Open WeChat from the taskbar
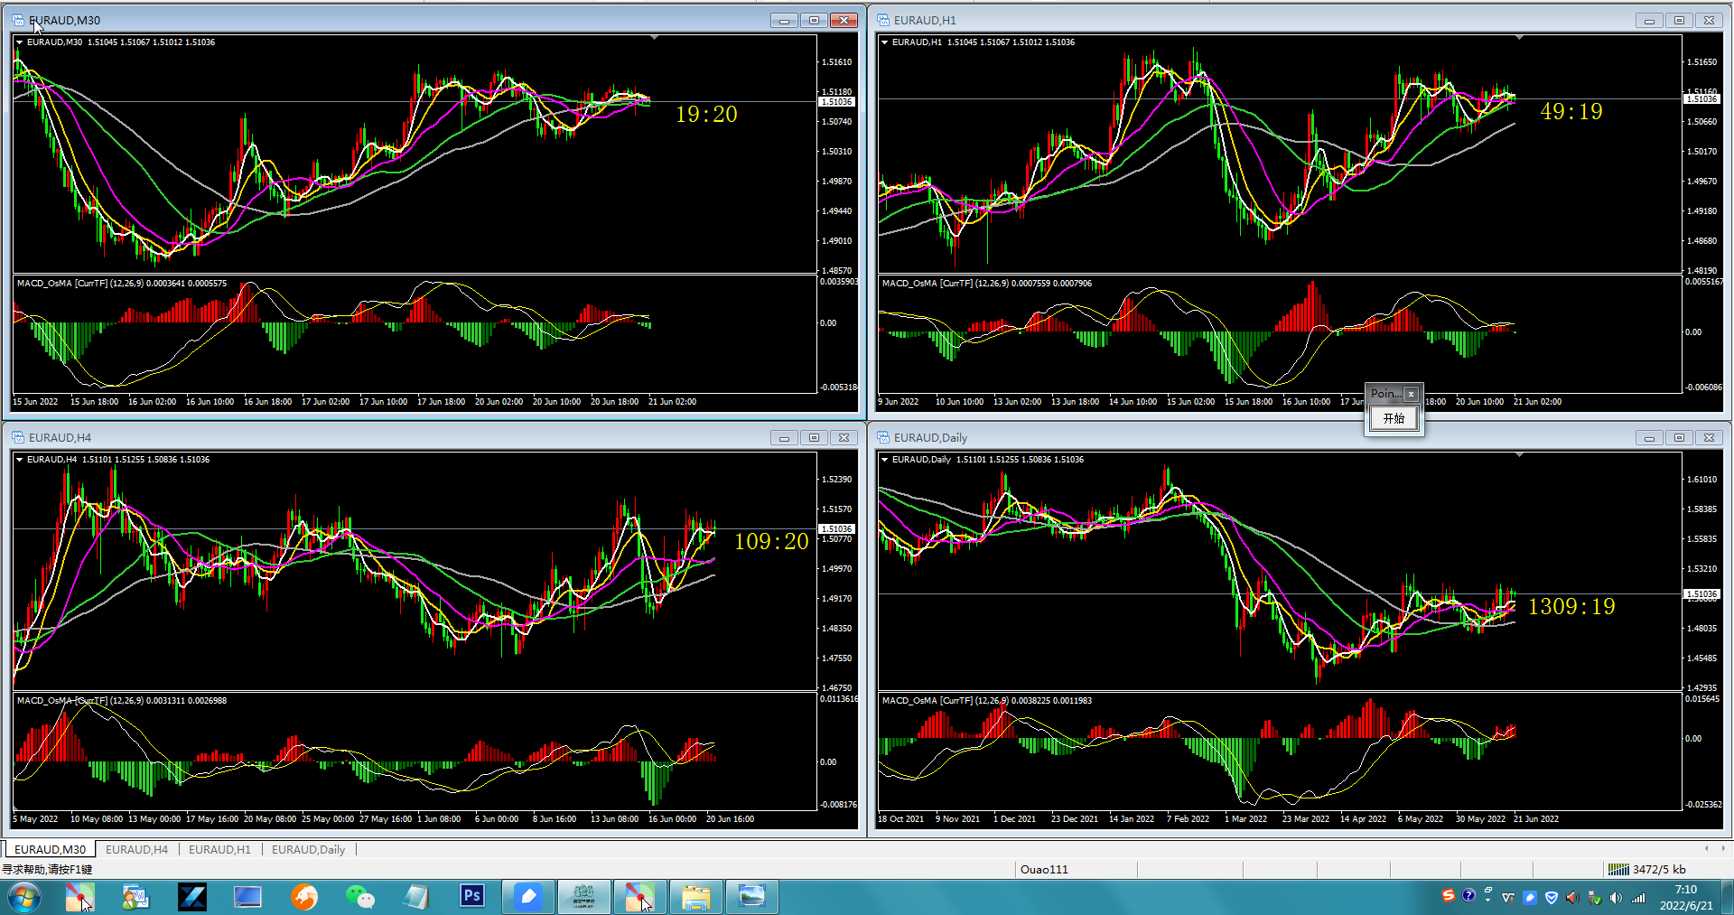1734x915 pixels. tap(359, 897)
